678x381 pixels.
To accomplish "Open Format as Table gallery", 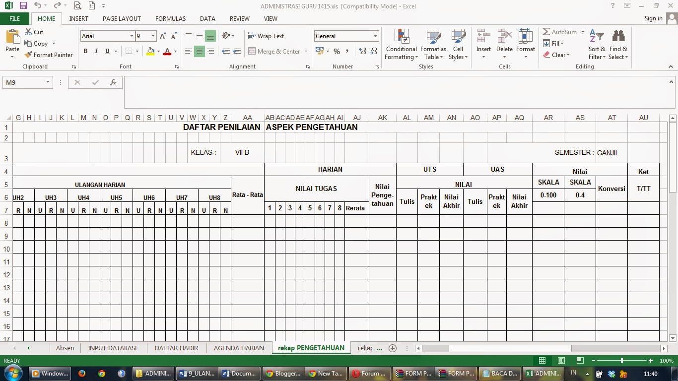I will coord(433,44).
